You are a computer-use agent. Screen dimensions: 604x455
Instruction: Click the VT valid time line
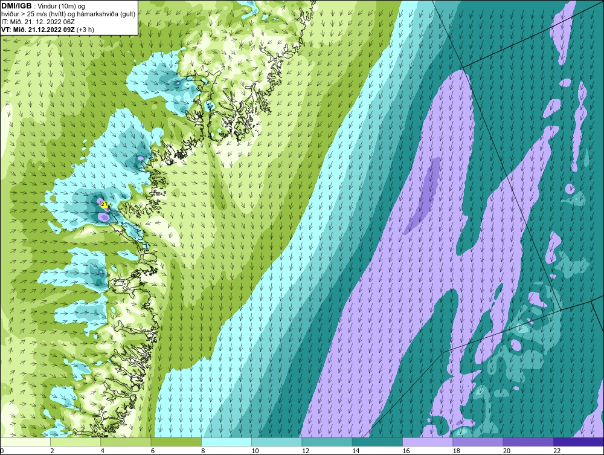pos(47,30)
